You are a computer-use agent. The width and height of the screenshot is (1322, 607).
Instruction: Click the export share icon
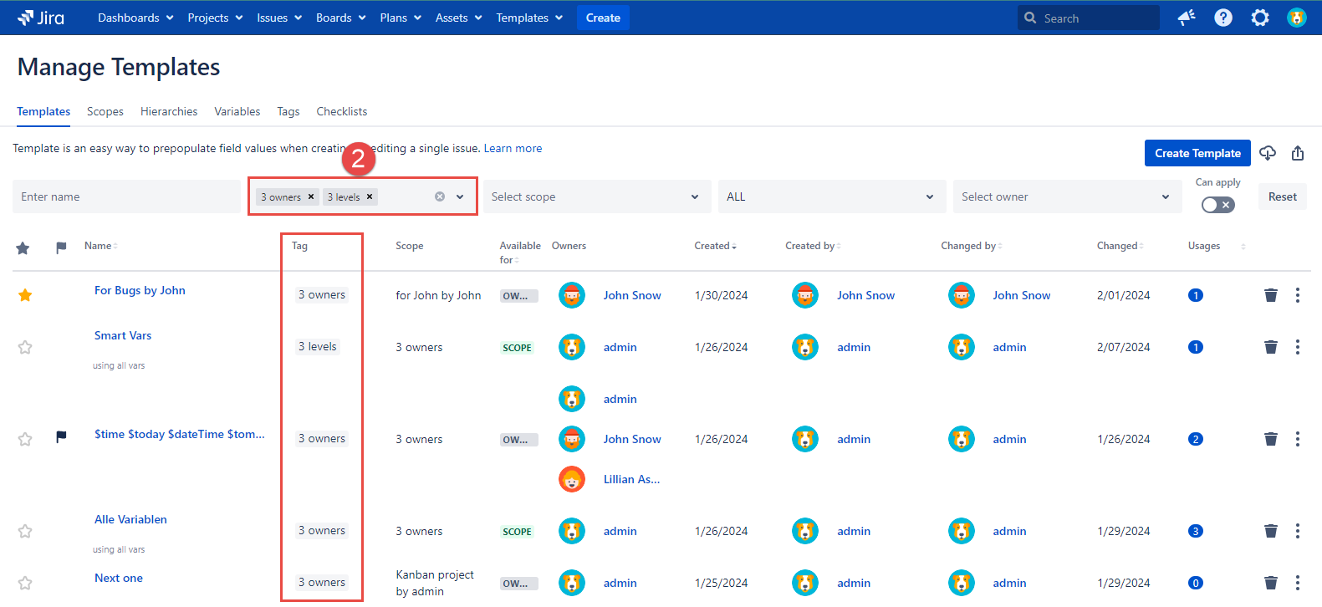tap(1297, 153)
